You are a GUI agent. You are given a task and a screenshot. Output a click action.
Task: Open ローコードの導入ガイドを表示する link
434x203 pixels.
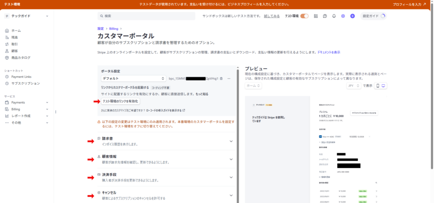pos(166,110)
